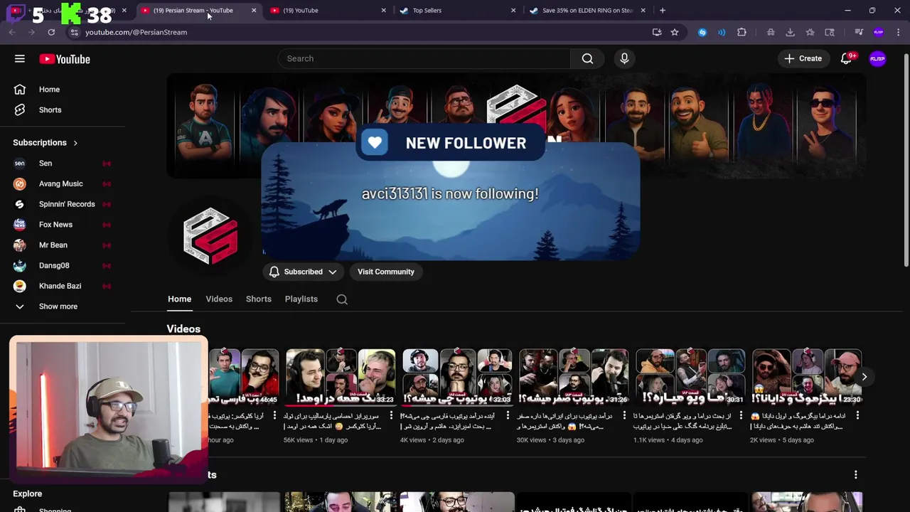Screen dimensions: 910x512
Task: Open the YouTube guide hamburger menu
Action: 20,59
